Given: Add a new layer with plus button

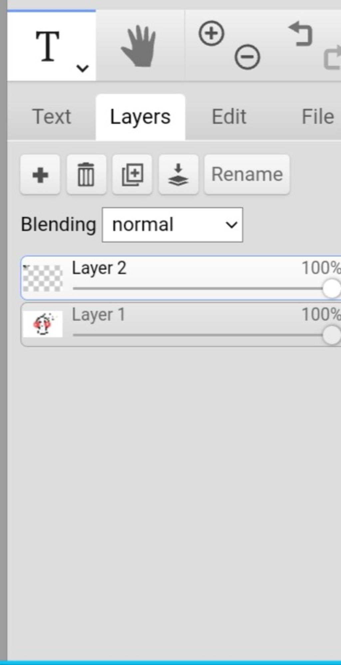Looking at the screenshot, I should pos(40,175).
